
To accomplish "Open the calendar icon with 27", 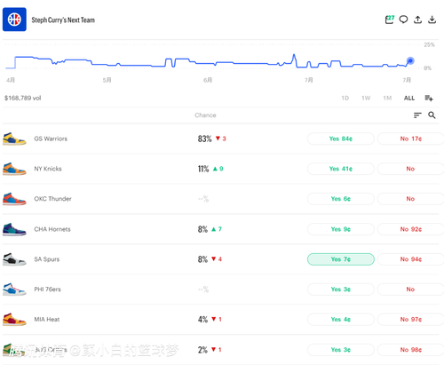I will (389, 20).
